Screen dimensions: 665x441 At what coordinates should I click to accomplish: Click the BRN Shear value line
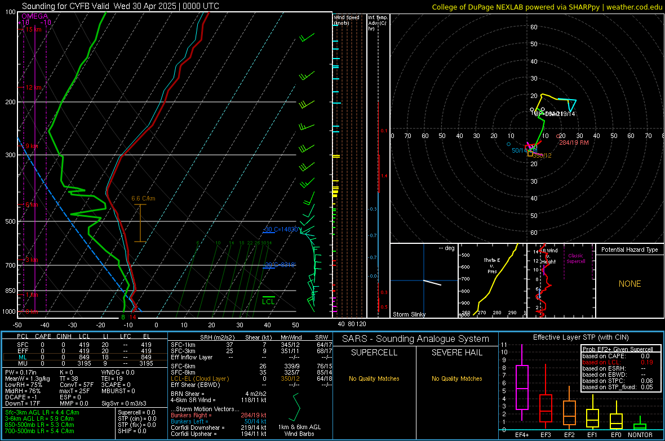(x=219, y=394)
